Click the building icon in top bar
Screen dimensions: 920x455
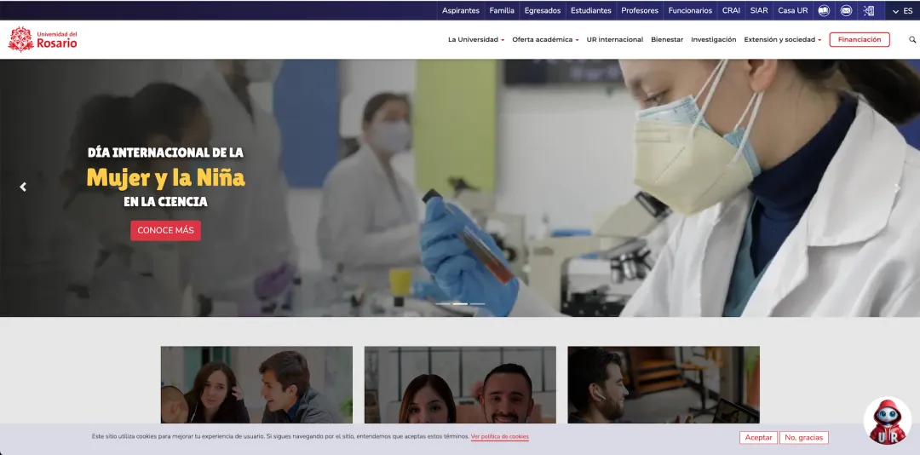tap(869, 11)
